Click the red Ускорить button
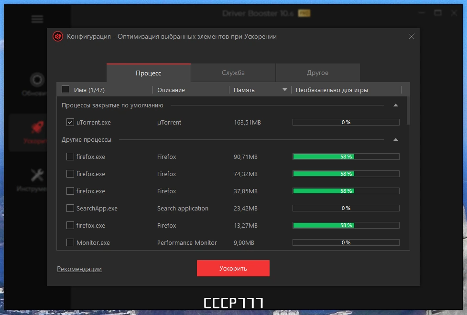Image resolution: width=467 pixels, height=315 pixels. pyautogui.click(x=233, y=268)
